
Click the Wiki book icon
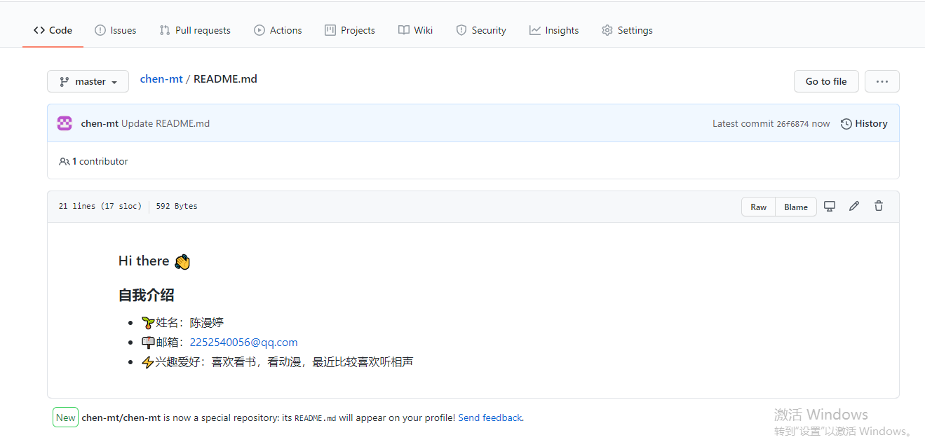coord(404,30)
